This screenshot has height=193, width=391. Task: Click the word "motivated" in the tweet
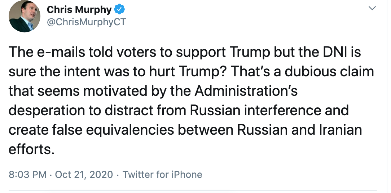pos(115,91)
